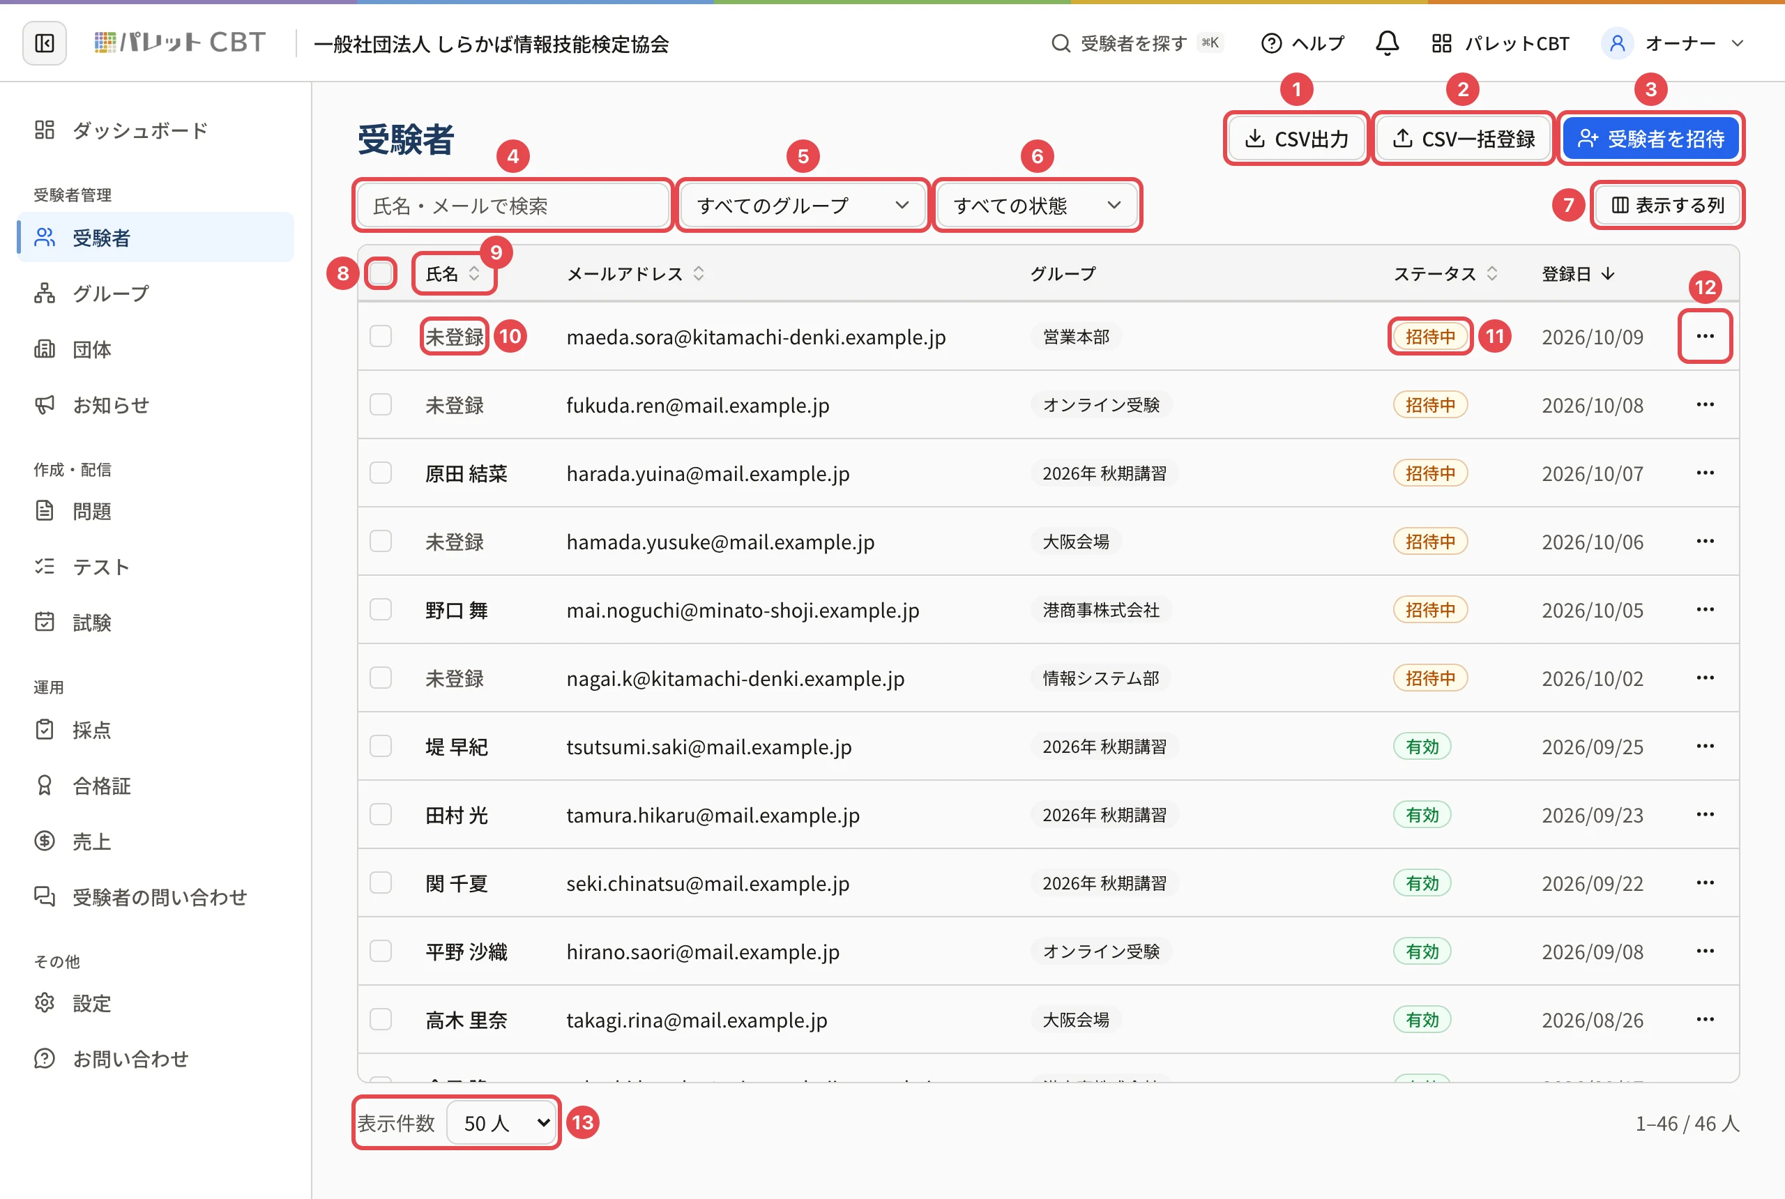Viewport: 1785px width, 1199px height.
Task: Select the checkbox for maeda.sora row
Action: tap(380, 337)
